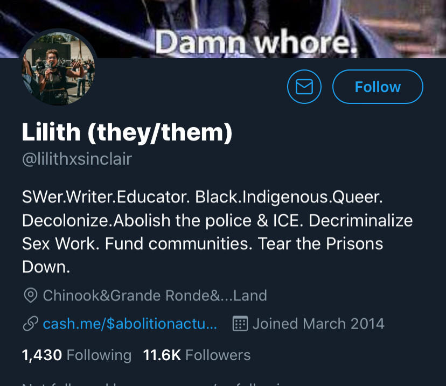Click the Joined March 2014 text
This screenshot has height=386, width=446.
(x=318, y=324)
